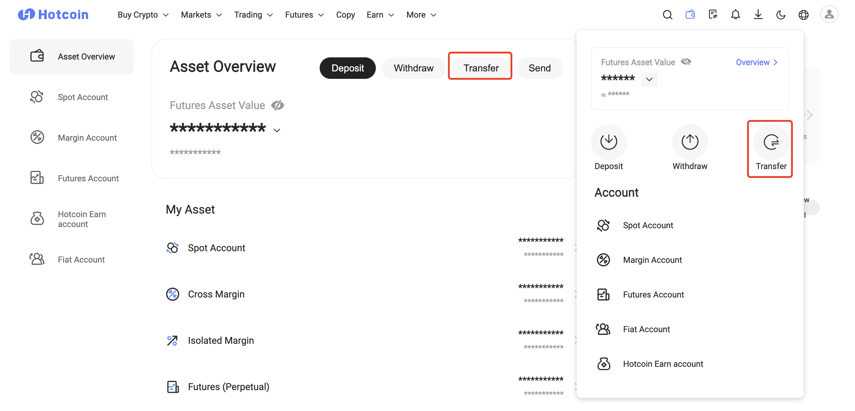The height and width of the screenshot is (411, 855).
Task: Open the Buy Crypto dropdown menu
Action: (x=143, y=15)
